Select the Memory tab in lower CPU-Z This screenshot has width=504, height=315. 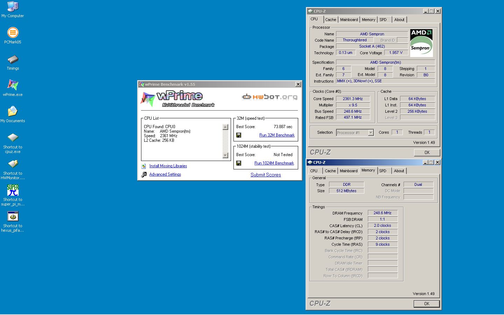368,170
